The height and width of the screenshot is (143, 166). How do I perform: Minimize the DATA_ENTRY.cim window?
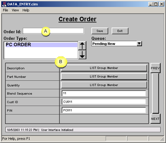[x=150, y=4]
